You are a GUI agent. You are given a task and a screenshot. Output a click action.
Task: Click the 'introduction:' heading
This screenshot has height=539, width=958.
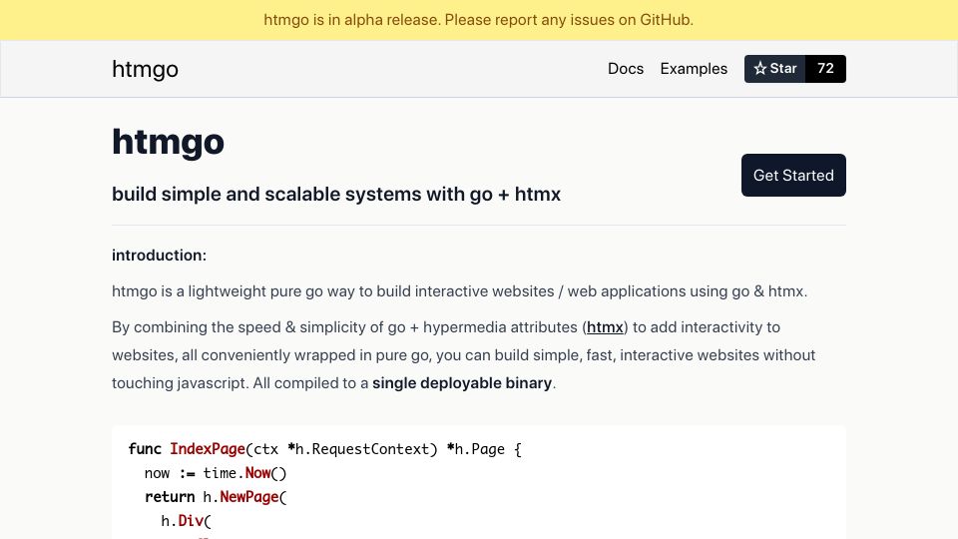[x=159, y=255]
